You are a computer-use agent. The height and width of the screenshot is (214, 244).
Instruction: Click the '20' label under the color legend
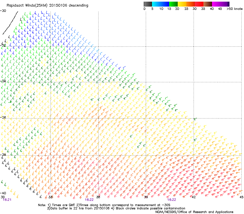[x=177, y=9]
